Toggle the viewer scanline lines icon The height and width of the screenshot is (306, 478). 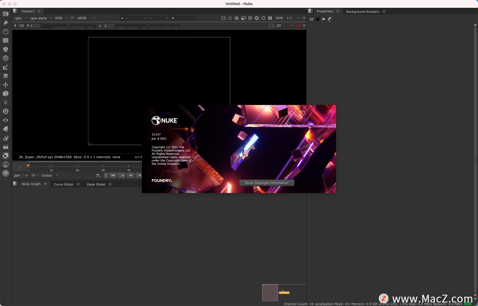(x=250, y=18)
